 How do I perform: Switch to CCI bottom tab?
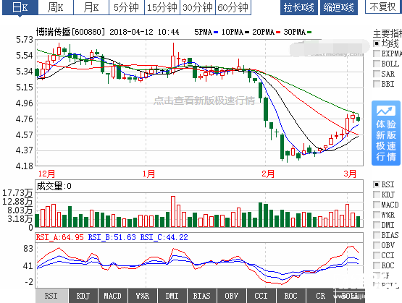click(x=261, y=296)
